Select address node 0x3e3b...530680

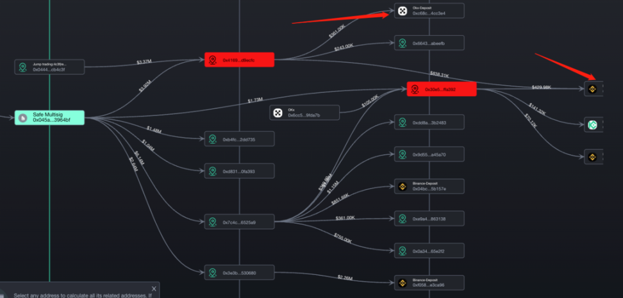click(x=240, y=272)
